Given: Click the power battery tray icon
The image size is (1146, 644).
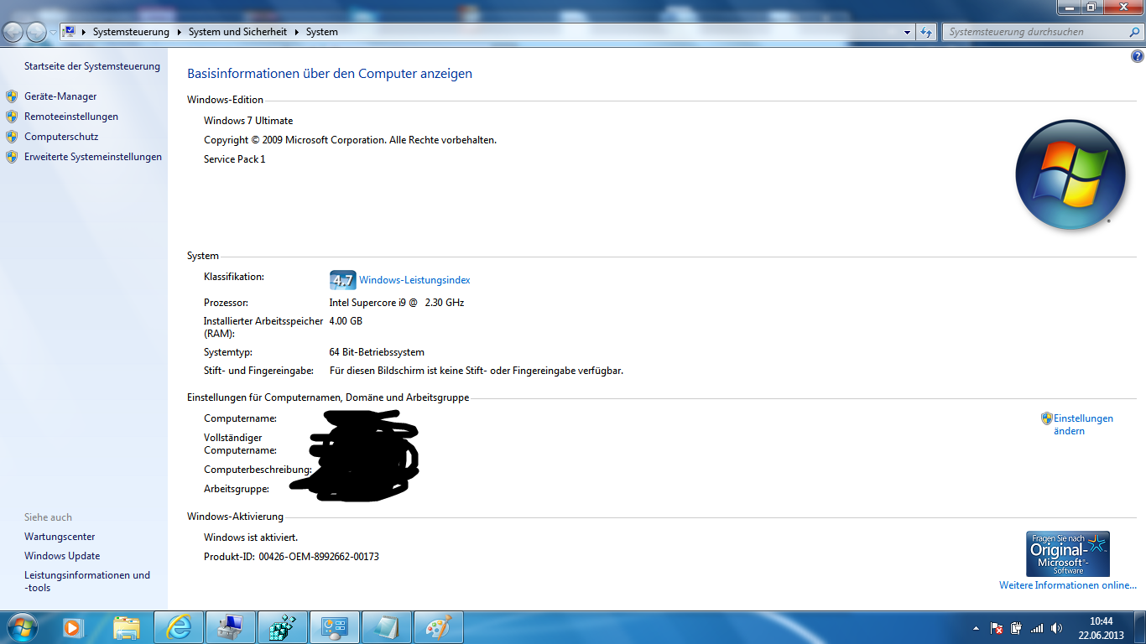Looking at the screenshot, I should click(1017, 627).
